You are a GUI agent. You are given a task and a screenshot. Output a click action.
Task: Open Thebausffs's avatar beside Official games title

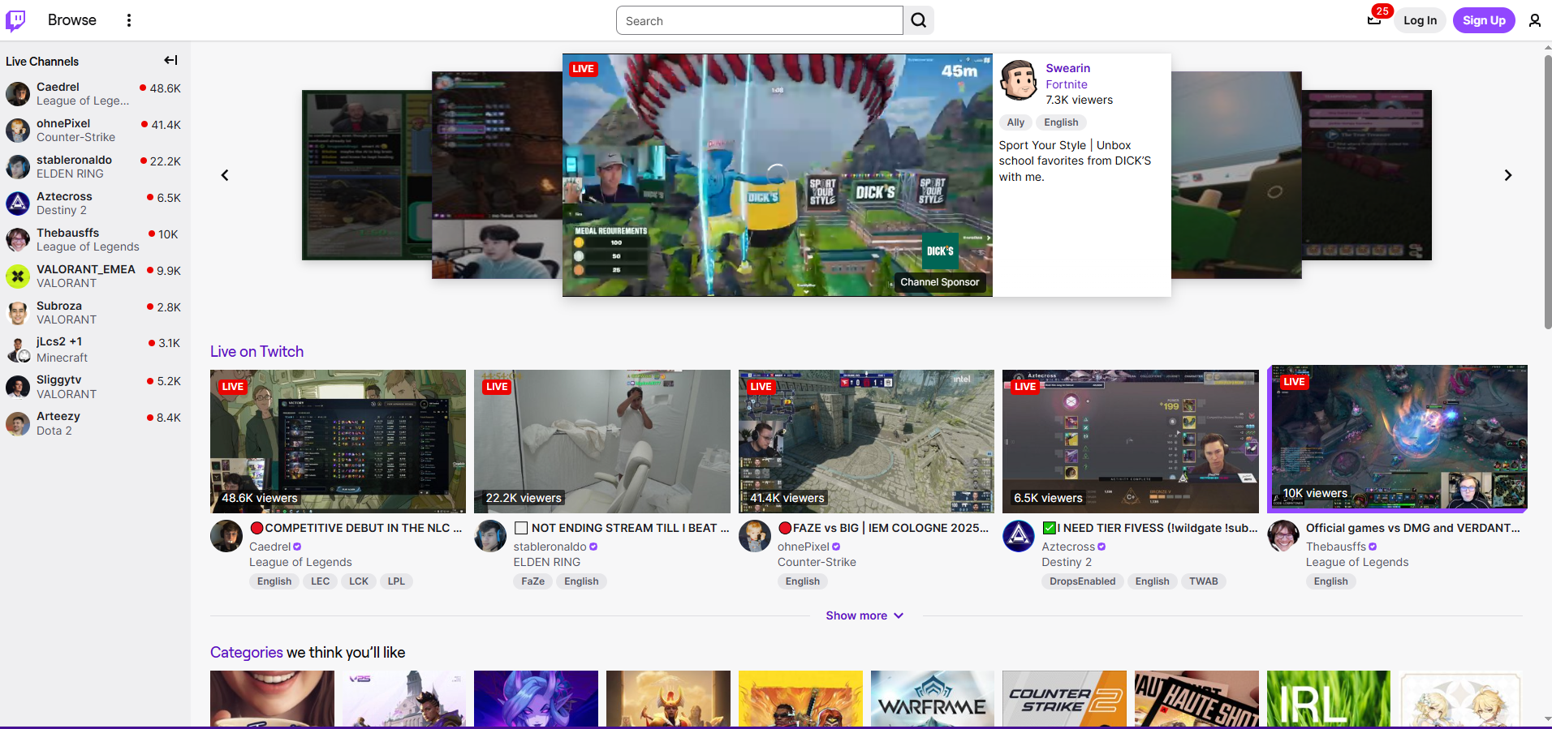tap(1283, 536)
